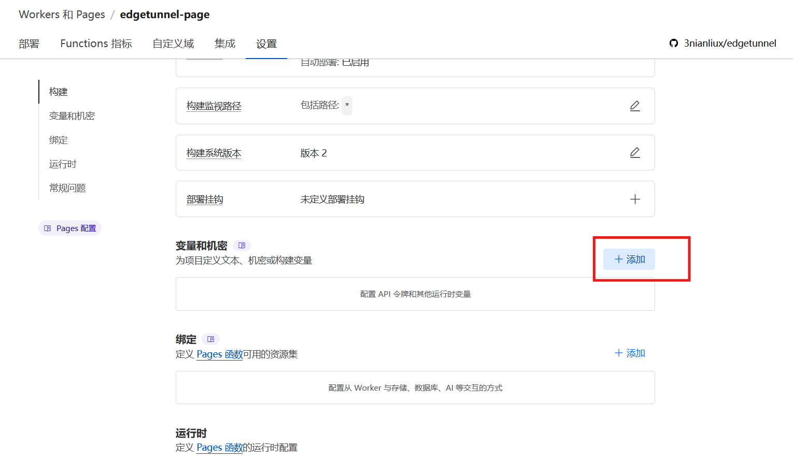This screenshot has height=459, width=793.
Task: Click the 未定义部署挂钩 text
Action: [332, 199]
